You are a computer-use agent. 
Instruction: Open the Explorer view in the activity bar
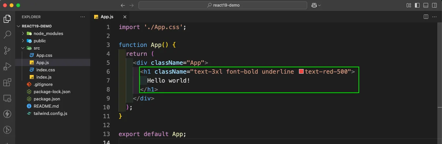click(7, 19)
